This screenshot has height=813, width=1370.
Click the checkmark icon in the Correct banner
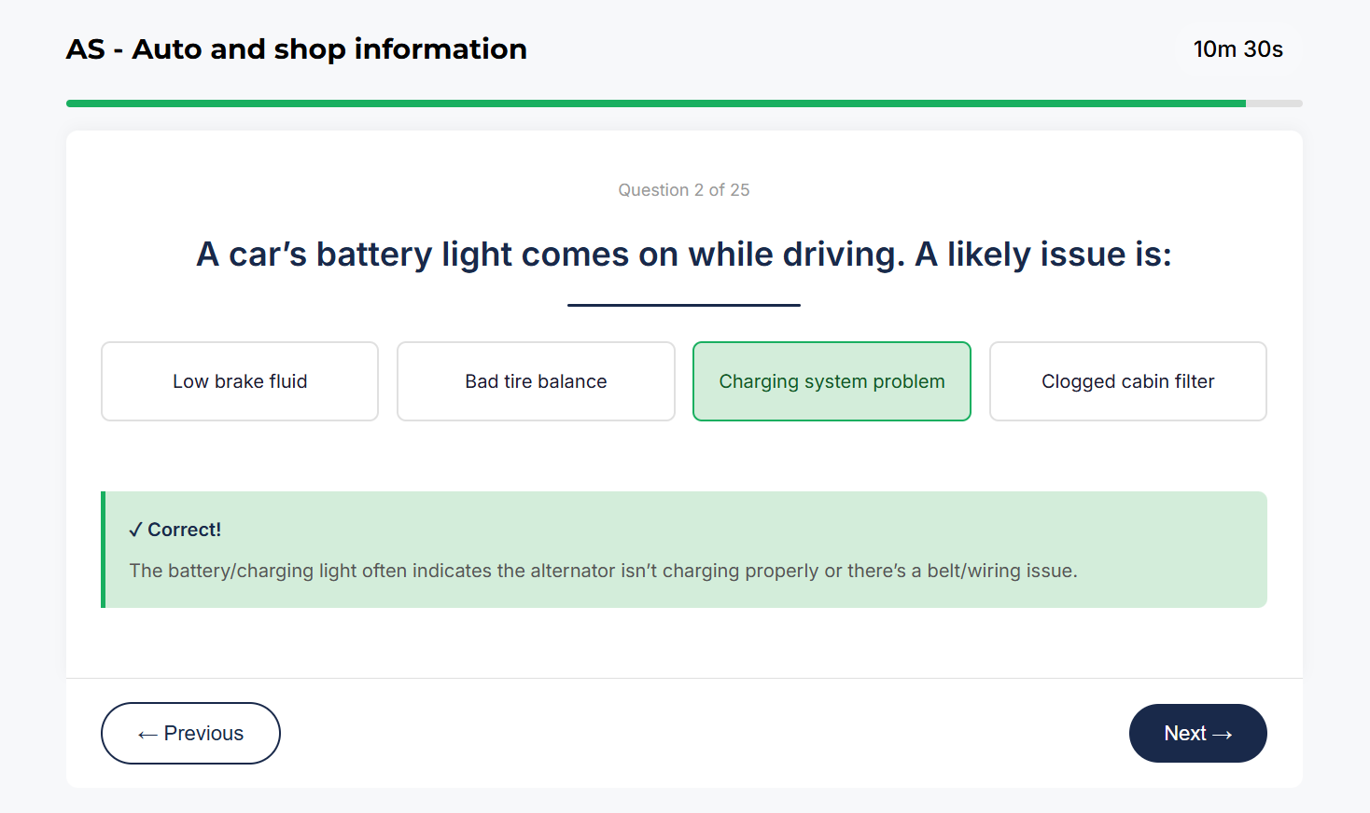tap(136, 529)
